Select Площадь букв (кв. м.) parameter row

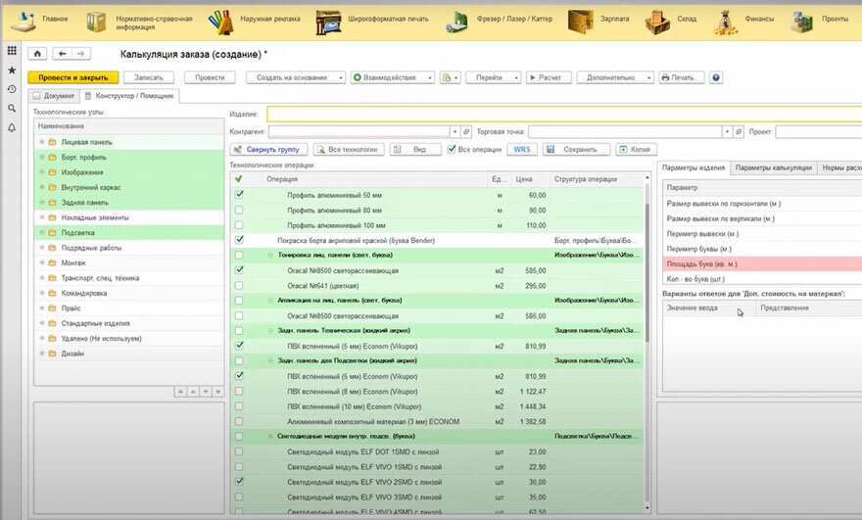762,263
